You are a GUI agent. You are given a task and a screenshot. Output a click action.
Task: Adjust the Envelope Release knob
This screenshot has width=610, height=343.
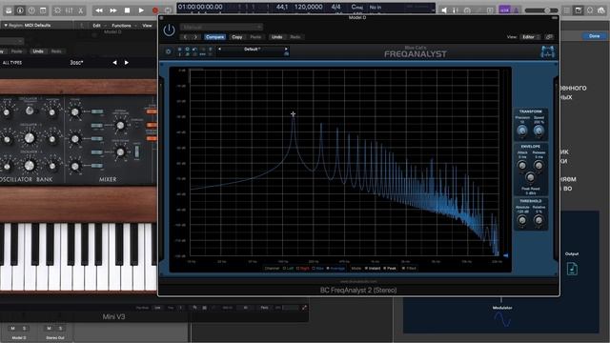tap(539, 166)
